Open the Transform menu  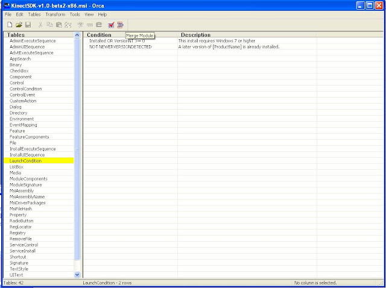point(55,14)
